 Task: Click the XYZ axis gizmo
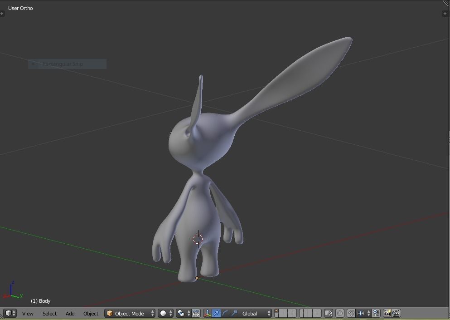12,290
